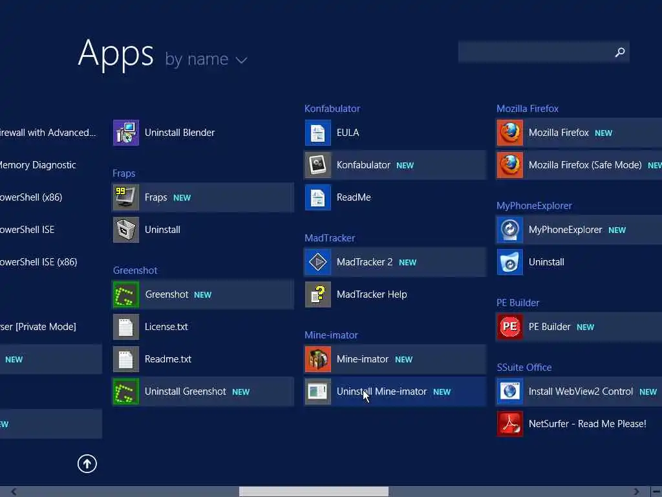Click the 'Install WebView2 Control' label text
The width and height of the screenshot is (662, 497).
[x=581, y=392]
